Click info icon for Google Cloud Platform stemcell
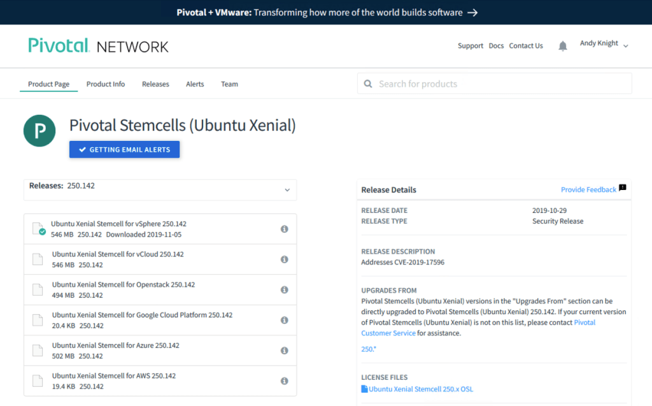The image size is (652, 406). [285, 320]
